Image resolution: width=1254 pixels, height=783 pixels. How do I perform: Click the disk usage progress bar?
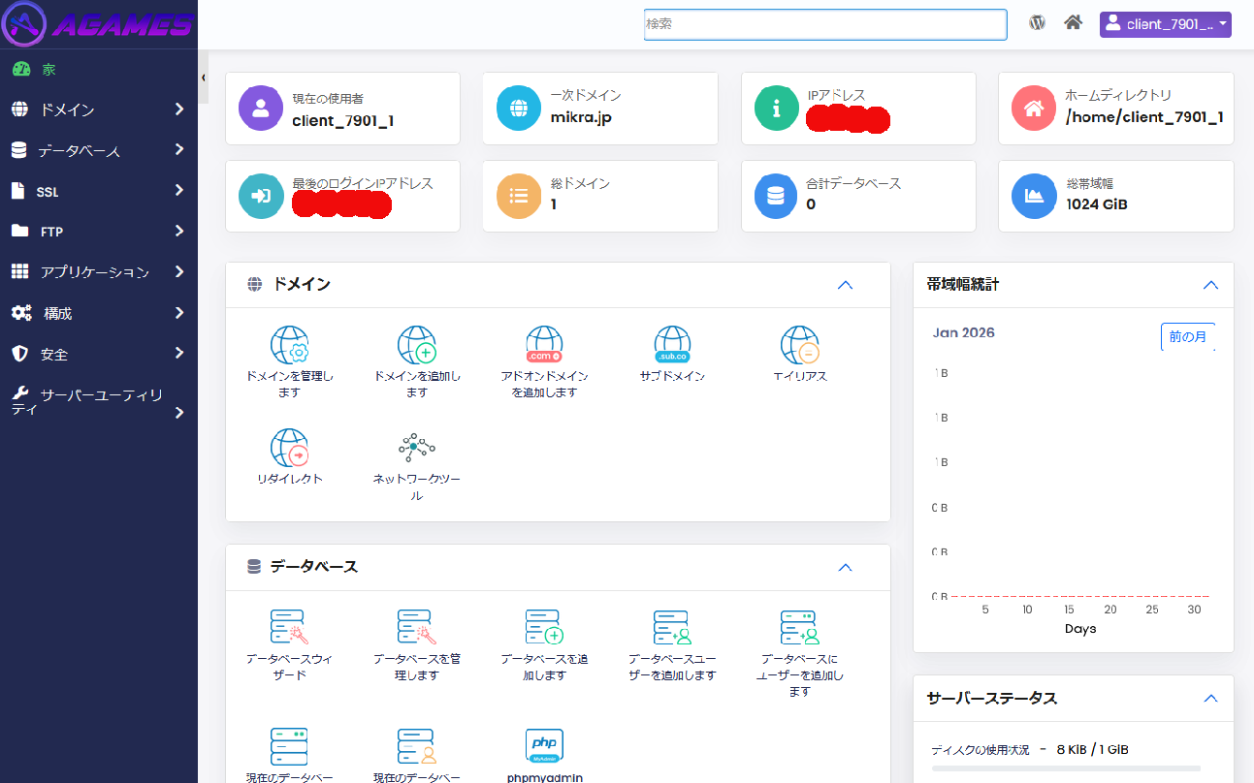[x=1065, y=768]
